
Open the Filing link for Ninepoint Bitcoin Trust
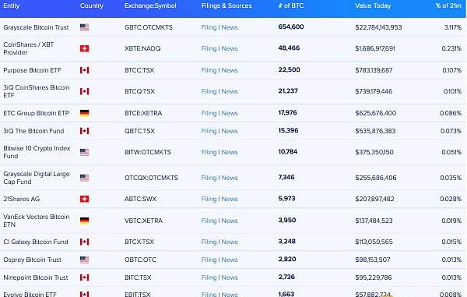(x=209, y=278)
